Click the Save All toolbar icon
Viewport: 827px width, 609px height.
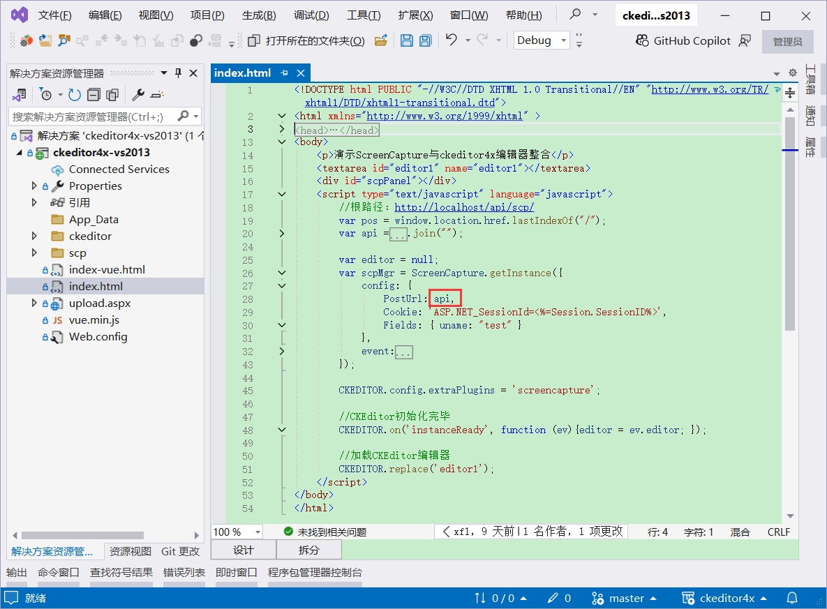point(425,41)
